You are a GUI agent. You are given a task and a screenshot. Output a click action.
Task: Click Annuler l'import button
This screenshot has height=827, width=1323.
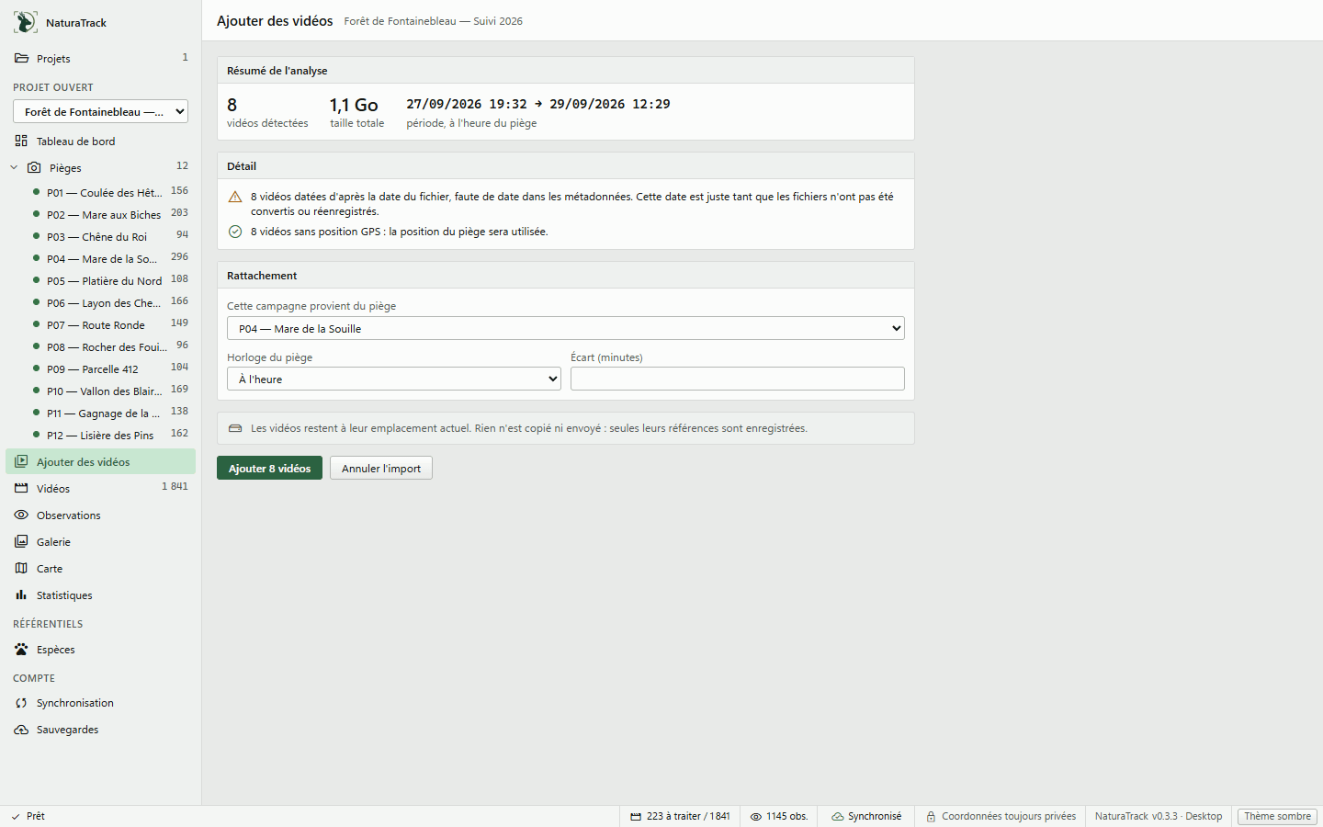point(381,468)
